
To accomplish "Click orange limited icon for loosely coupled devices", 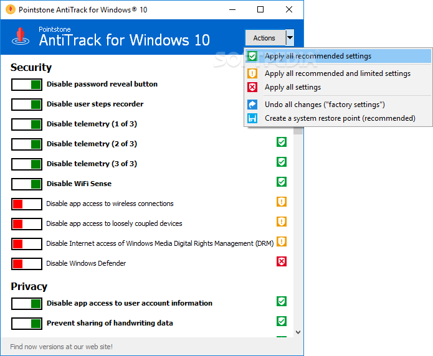I will (x=282, y=222).
